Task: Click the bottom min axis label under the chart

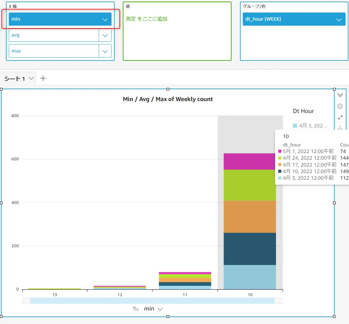Action: (149, 309)
